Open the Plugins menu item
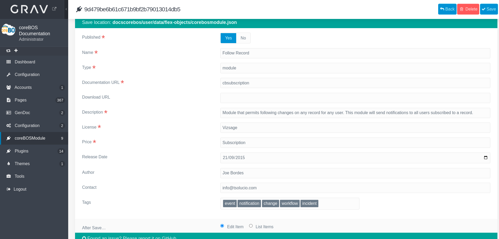The height and width of the screenshot is (239, 499). (x=21, y=151)
